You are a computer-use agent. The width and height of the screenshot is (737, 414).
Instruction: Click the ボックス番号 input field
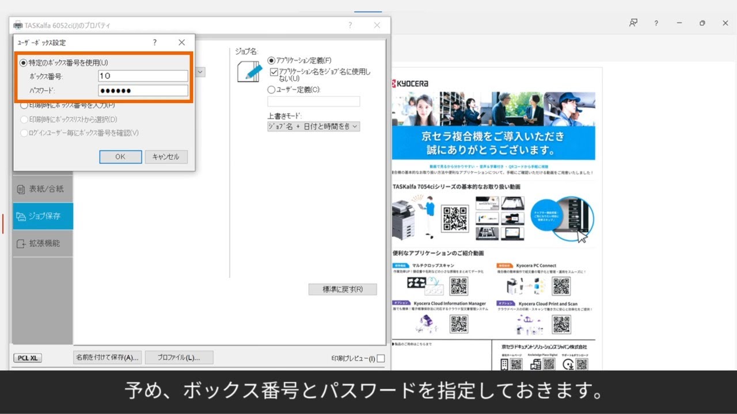pos(143,76)
